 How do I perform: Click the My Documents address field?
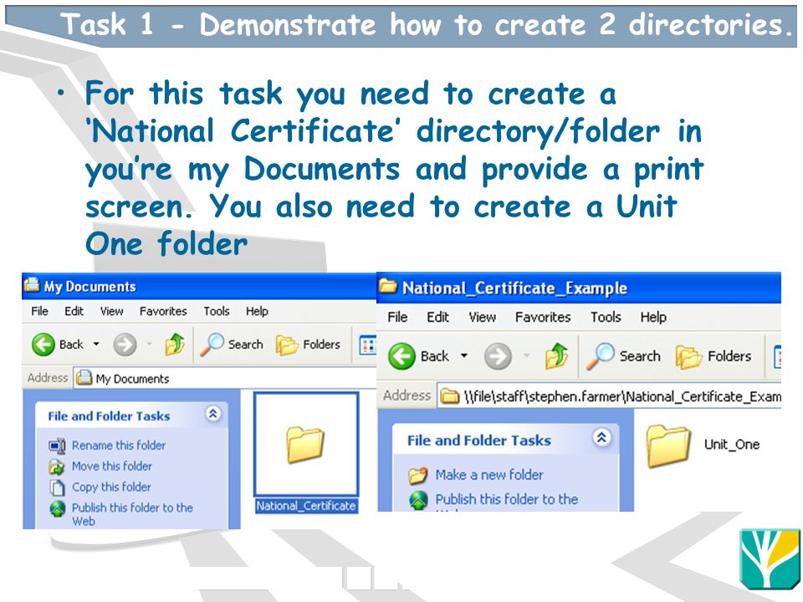pyautogui.click(x=225, y=378)
